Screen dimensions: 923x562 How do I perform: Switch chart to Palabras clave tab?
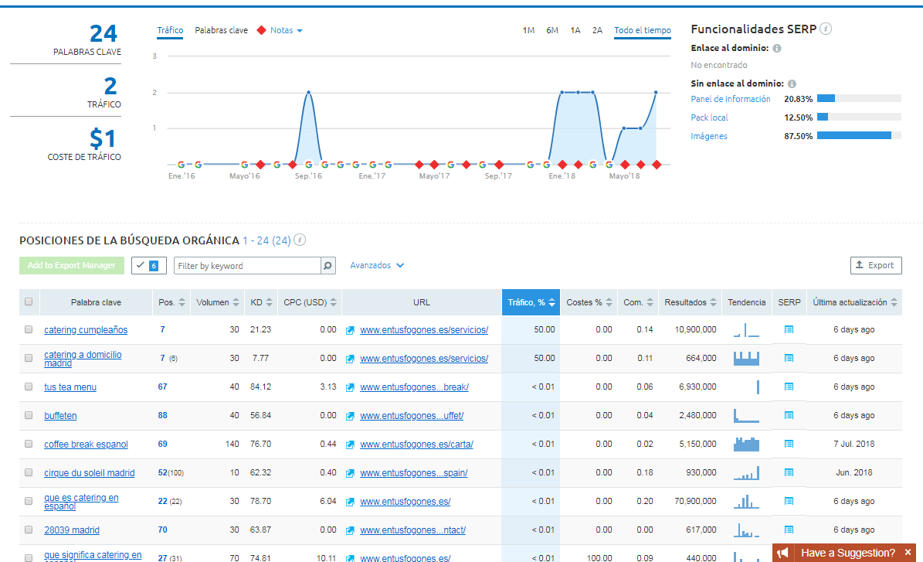221,31
